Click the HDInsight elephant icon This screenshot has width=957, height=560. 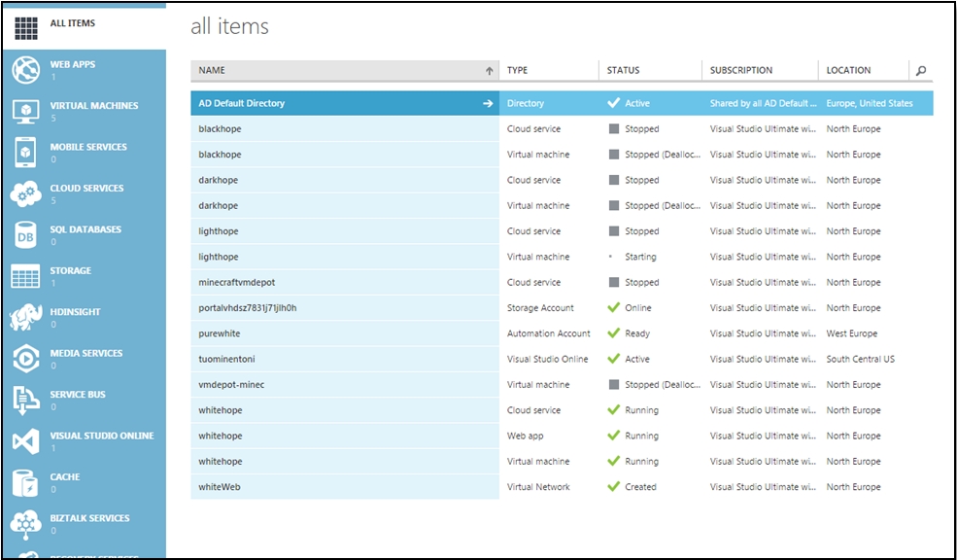[x=25, y=318]
